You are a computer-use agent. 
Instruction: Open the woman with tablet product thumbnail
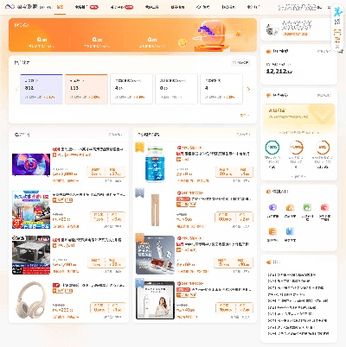click(x=155, y=300)
